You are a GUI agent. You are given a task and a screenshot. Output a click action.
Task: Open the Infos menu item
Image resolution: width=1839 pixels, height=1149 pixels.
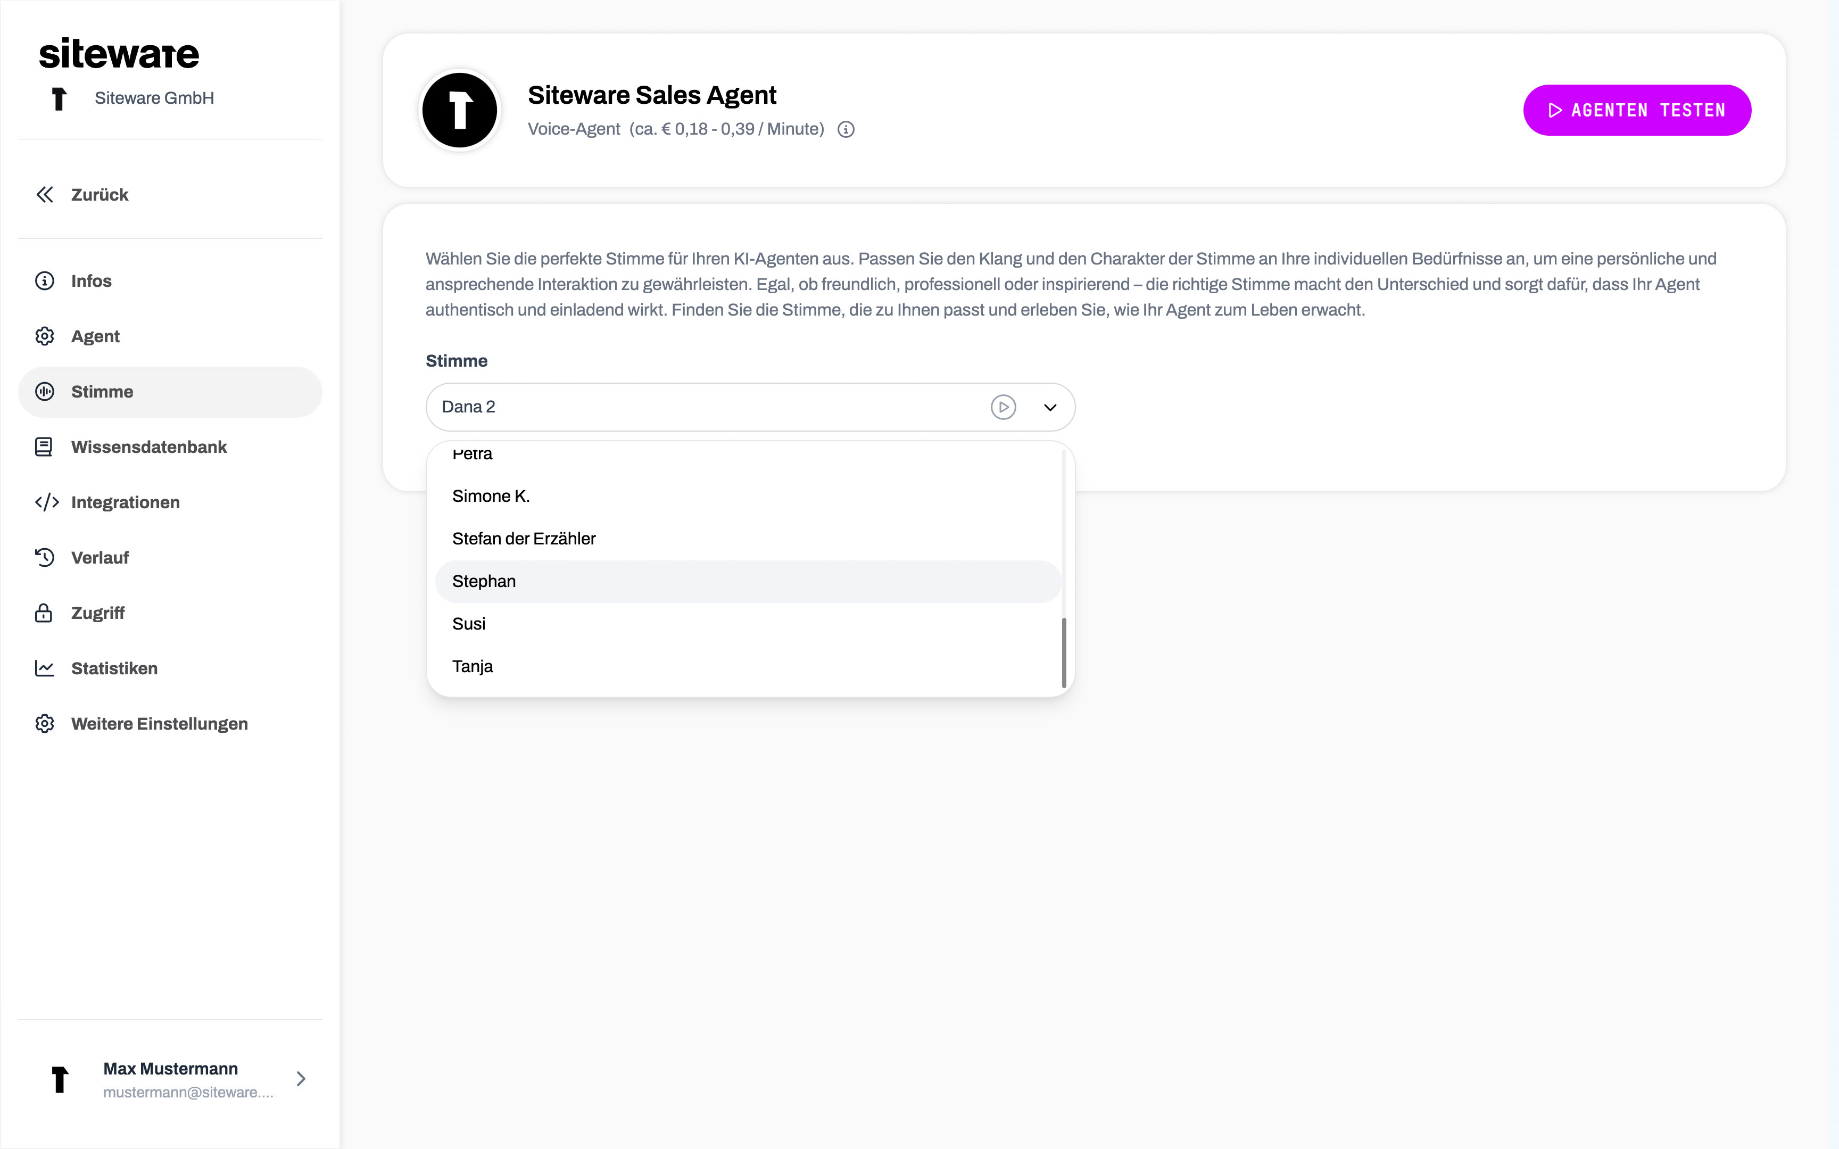pyautogui.click(x=170, y=281)
